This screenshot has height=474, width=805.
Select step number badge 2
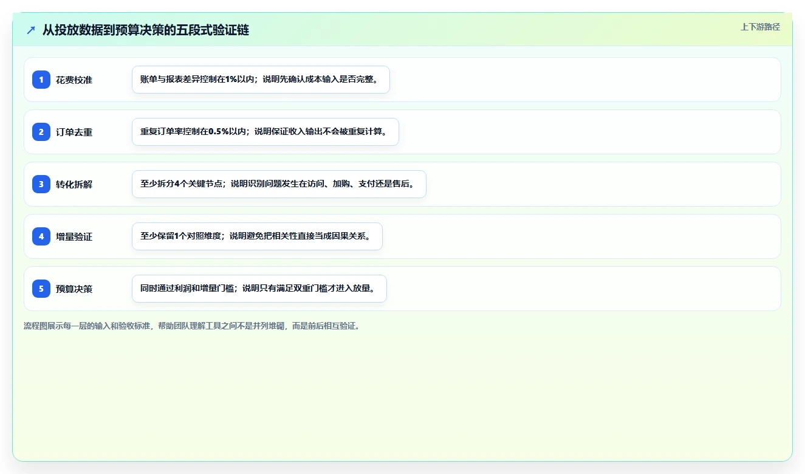tap(41, 132)
